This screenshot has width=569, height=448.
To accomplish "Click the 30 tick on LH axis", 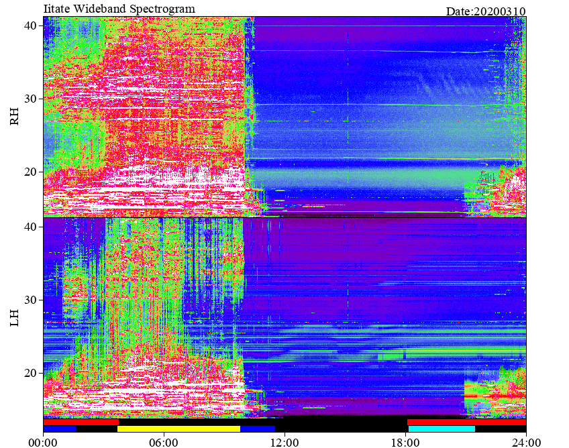I will point(30,300).
